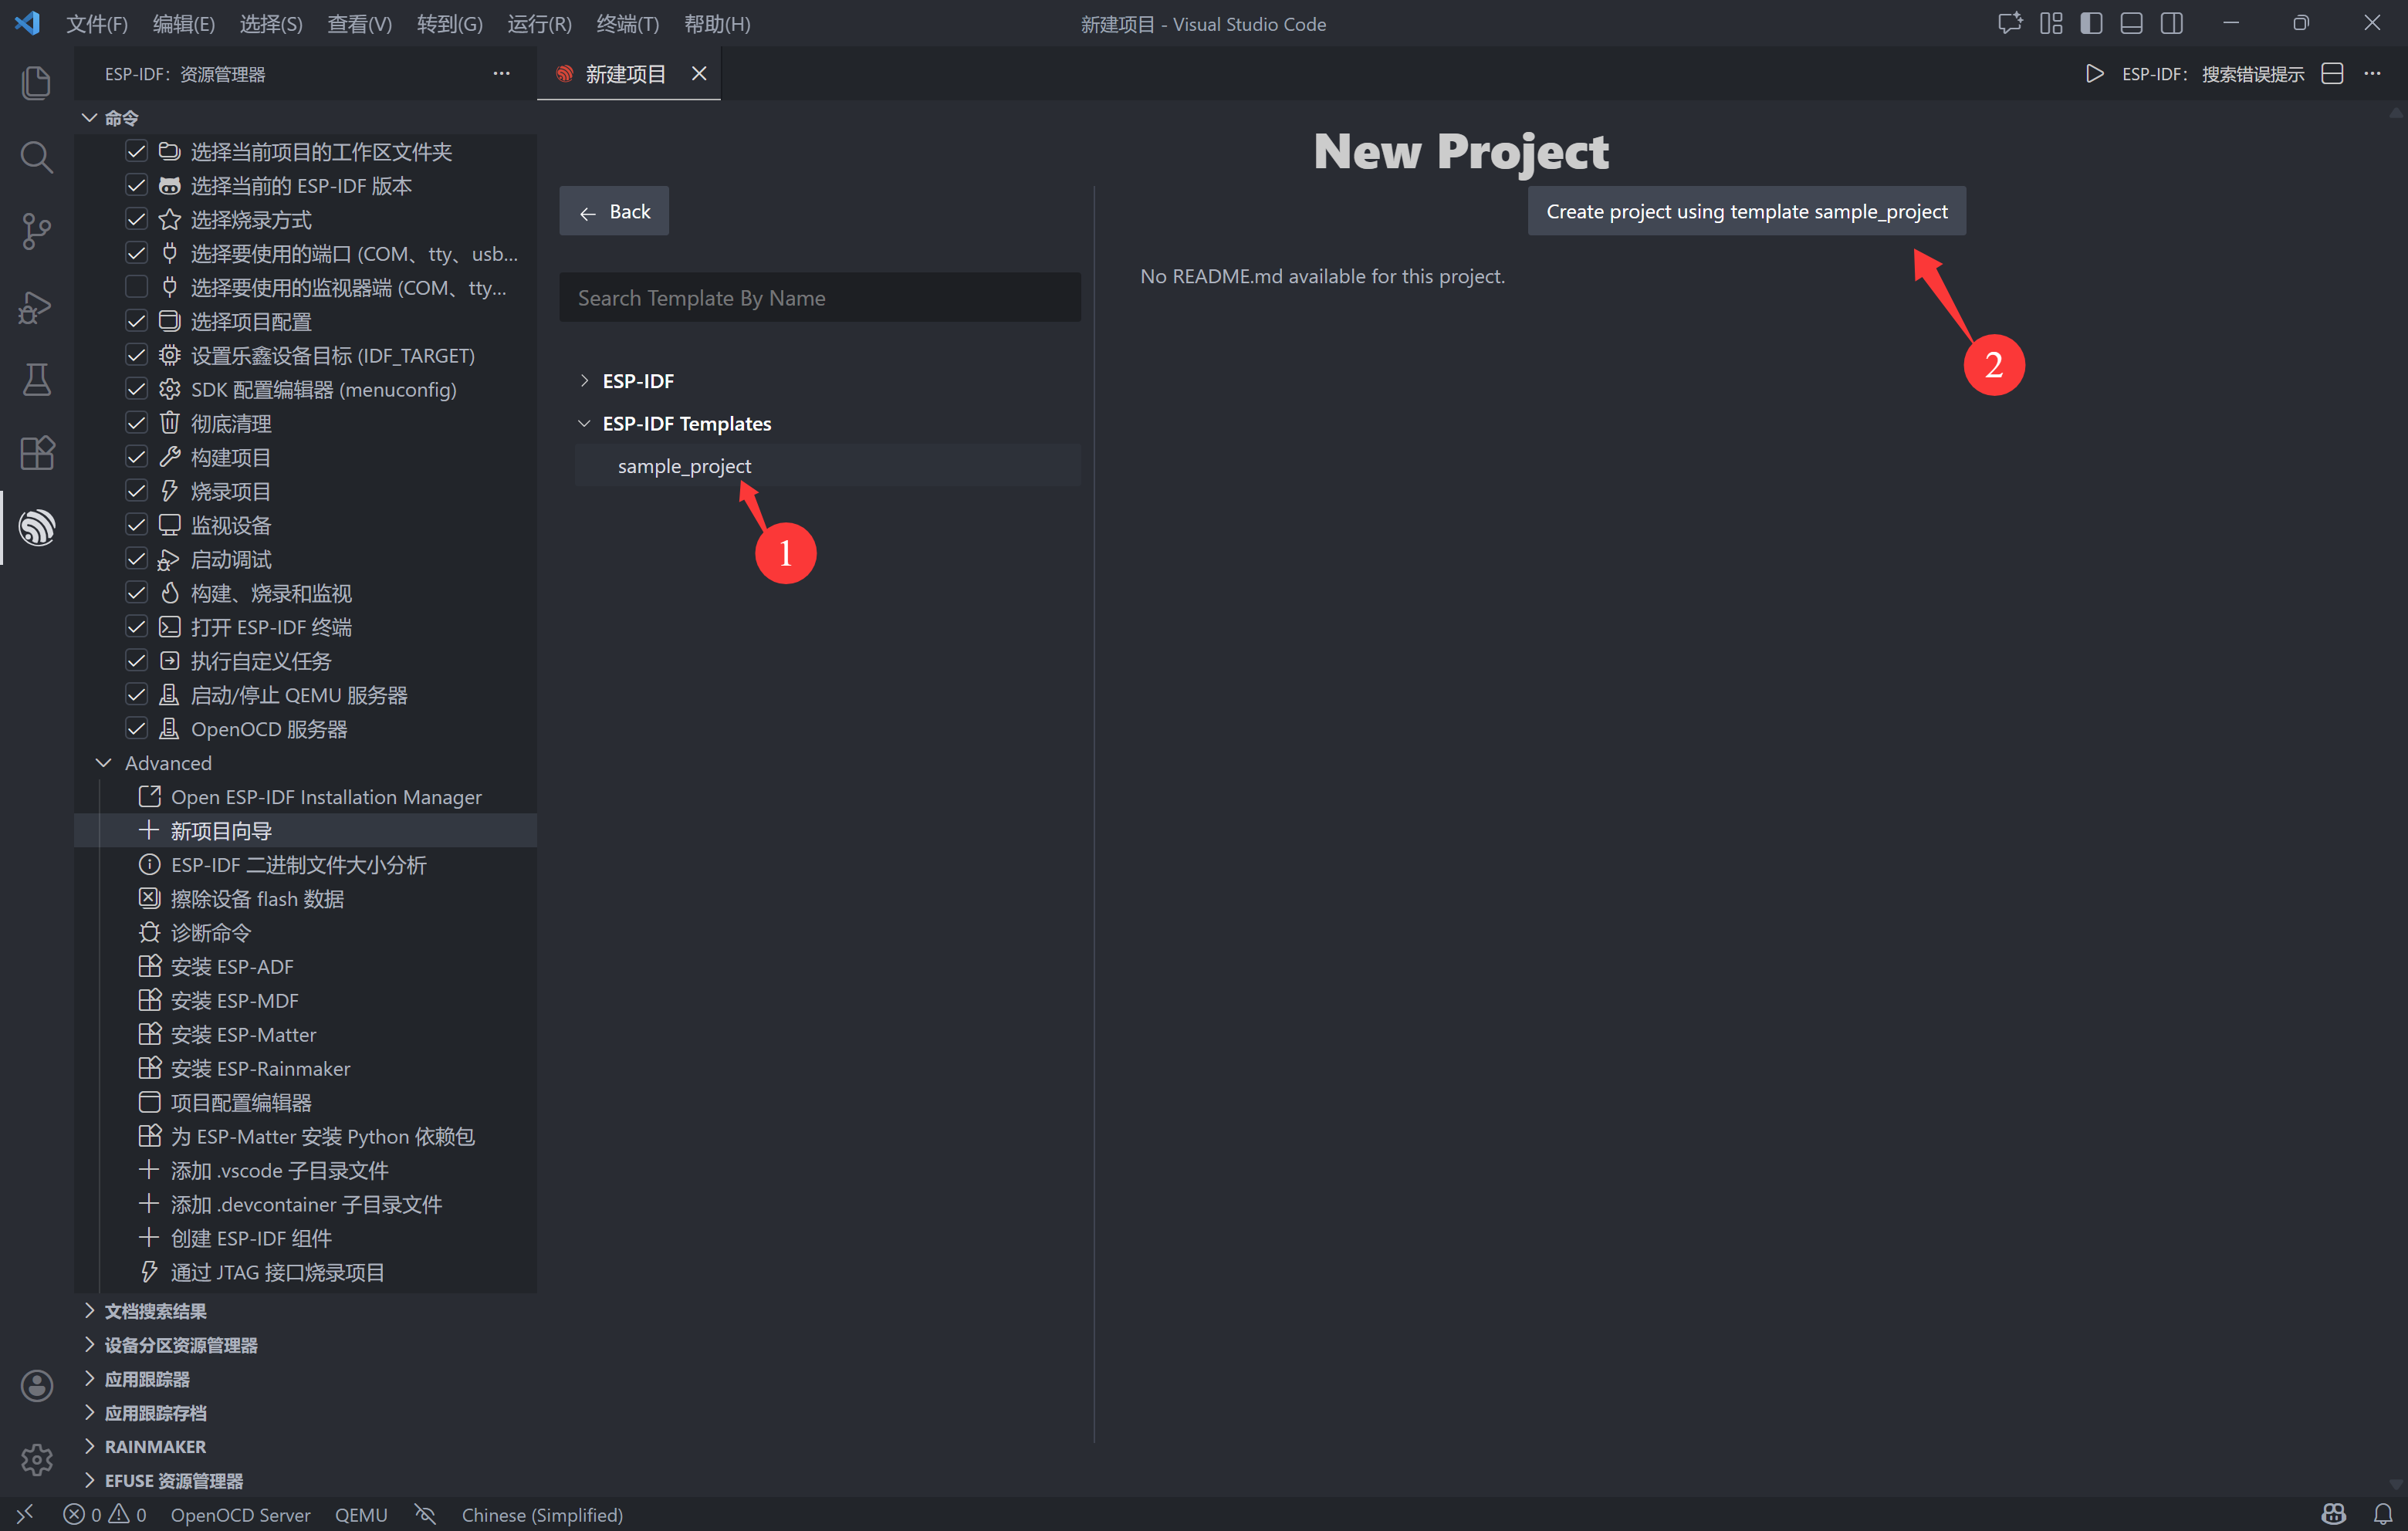Open notifications bell in status bar
This screenshot has width=2408, height=1531.
coord(2383,1514)
